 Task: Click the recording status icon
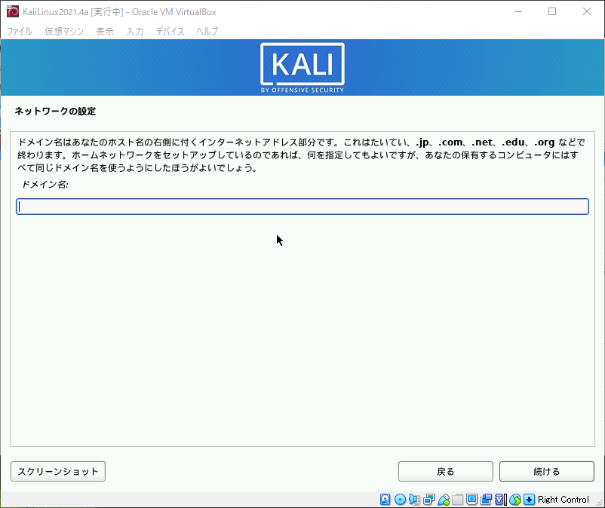point(486,500)
